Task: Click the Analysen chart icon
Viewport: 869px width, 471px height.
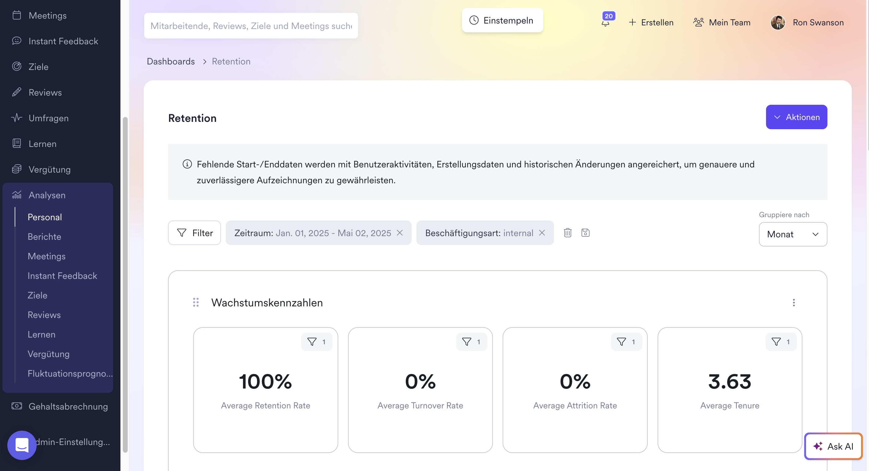Action: point(16,195)
